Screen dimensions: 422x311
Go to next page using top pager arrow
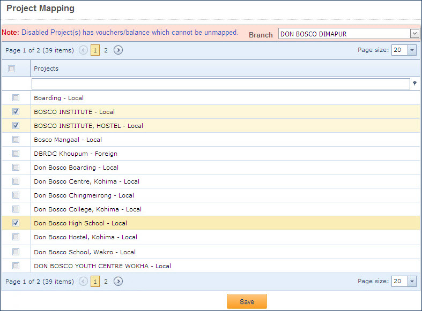click(x=118, y=50)
